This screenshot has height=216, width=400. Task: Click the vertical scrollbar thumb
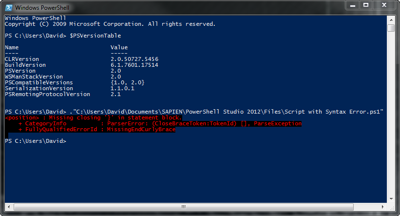[391, 28]
